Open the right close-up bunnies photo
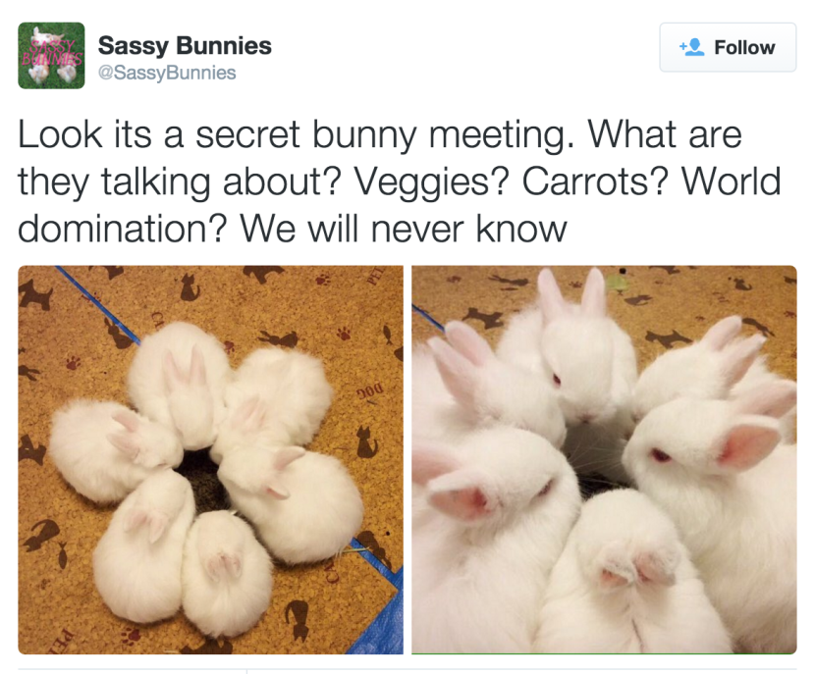Screen dimensions: 815x674 point(604,459)
